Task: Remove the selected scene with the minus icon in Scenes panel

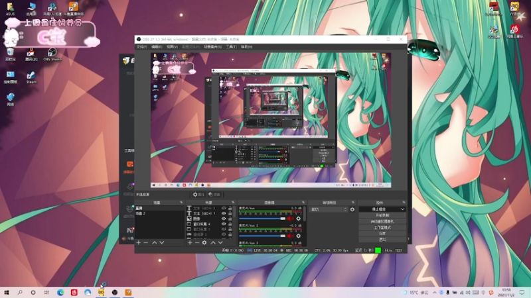Action: pyautogui.click(x=145, y=242)
